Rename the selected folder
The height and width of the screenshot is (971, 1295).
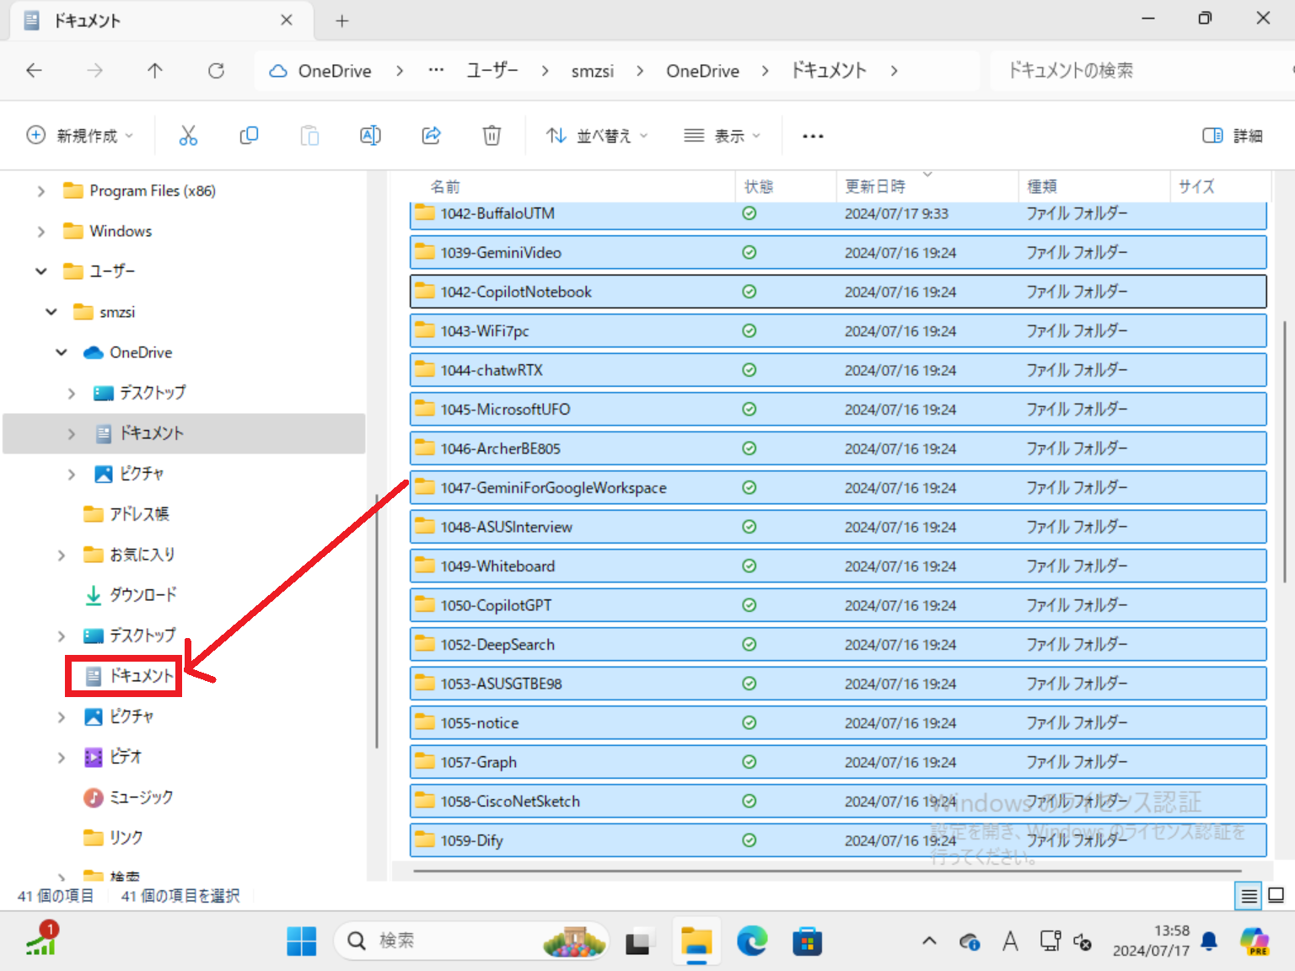370,135
